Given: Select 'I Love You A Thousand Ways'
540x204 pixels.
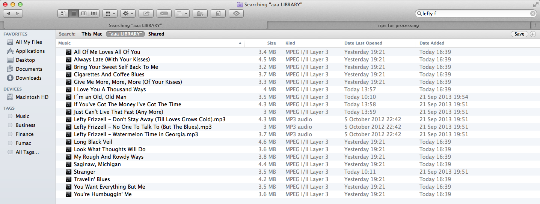Looking at the screenshot, I should click(110, 89).
